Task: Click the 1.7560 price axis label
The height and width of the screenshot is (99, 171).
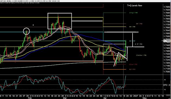Action: point(167,36)
